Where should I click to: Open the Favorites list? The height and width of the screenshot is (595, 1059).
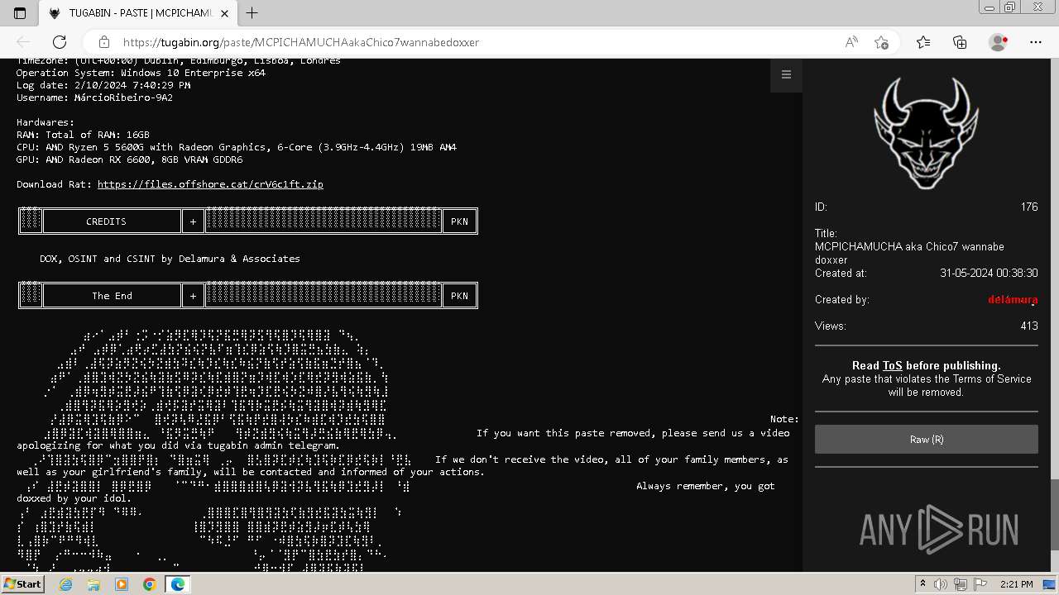[923, 42]
